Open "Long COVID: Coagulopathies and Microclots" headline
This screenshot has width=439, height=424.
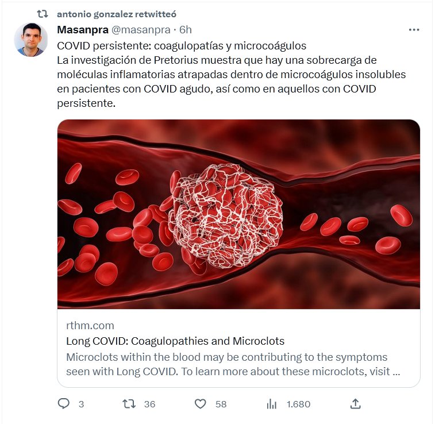[x=175, y=341]
